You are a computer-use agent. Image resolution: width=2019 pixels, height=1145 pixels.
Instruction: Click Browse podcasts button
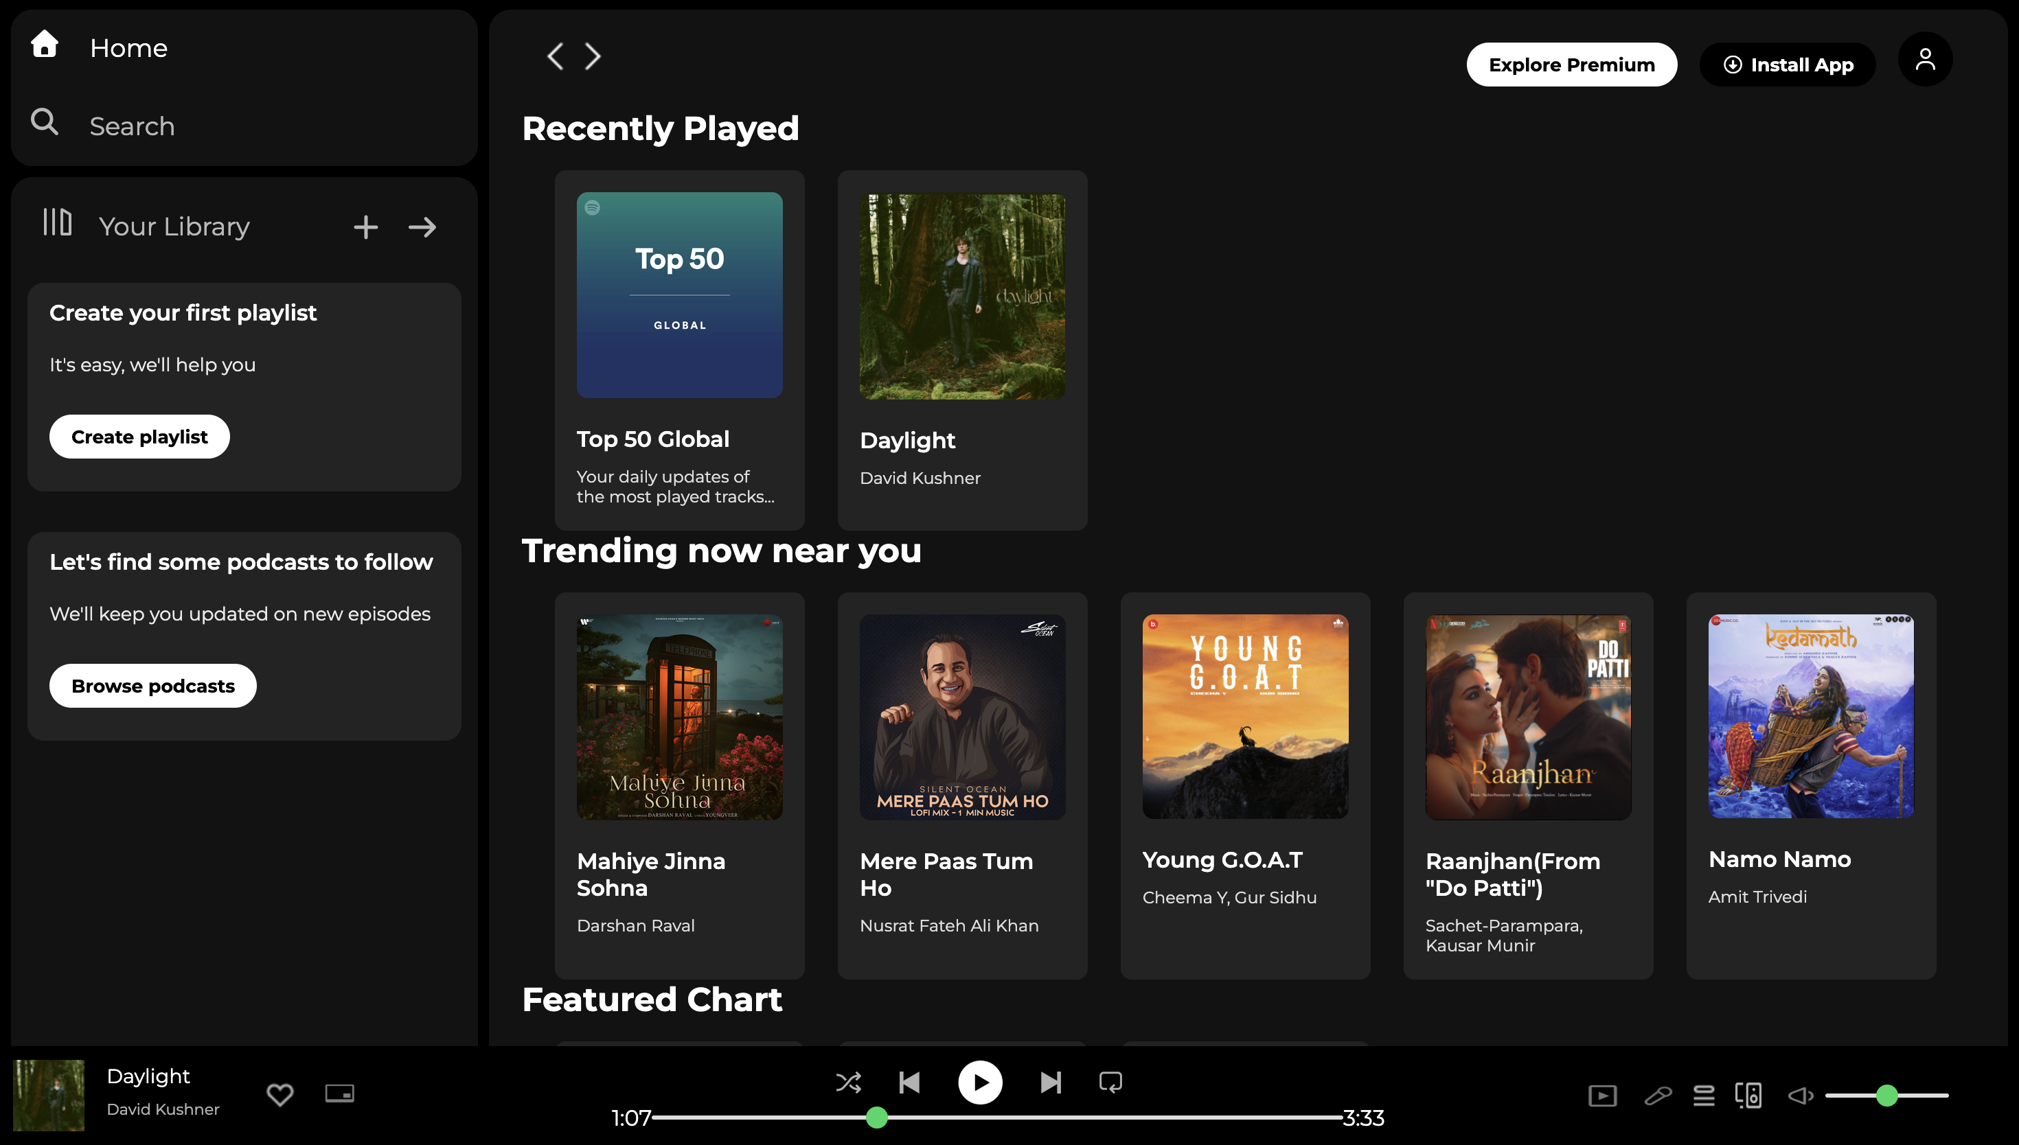[153, 686]
